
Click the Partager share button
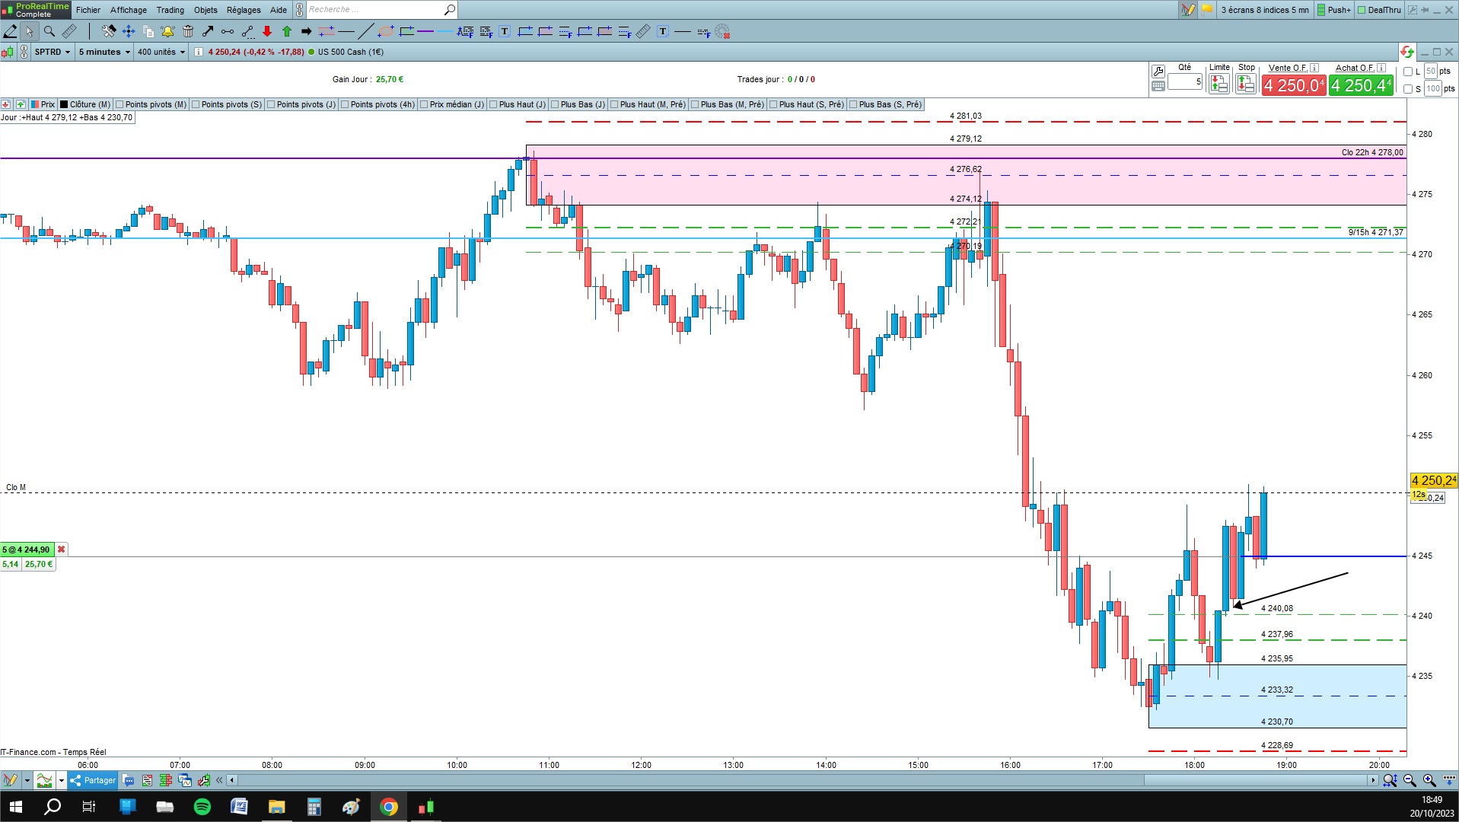pyautogui.click(x=93, y=780)
